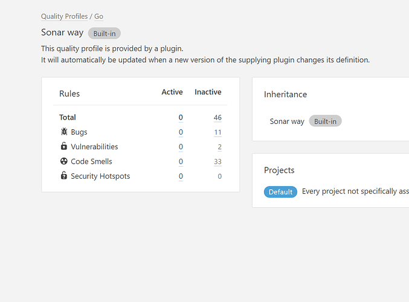Image resolution: width=409 pixels, height=302 pixels.
Task: Open the 11 inactive Bugs rules
Action: [217, 132]
